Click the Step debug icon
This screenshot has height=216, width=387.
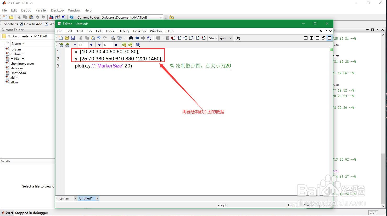(179, 38)
